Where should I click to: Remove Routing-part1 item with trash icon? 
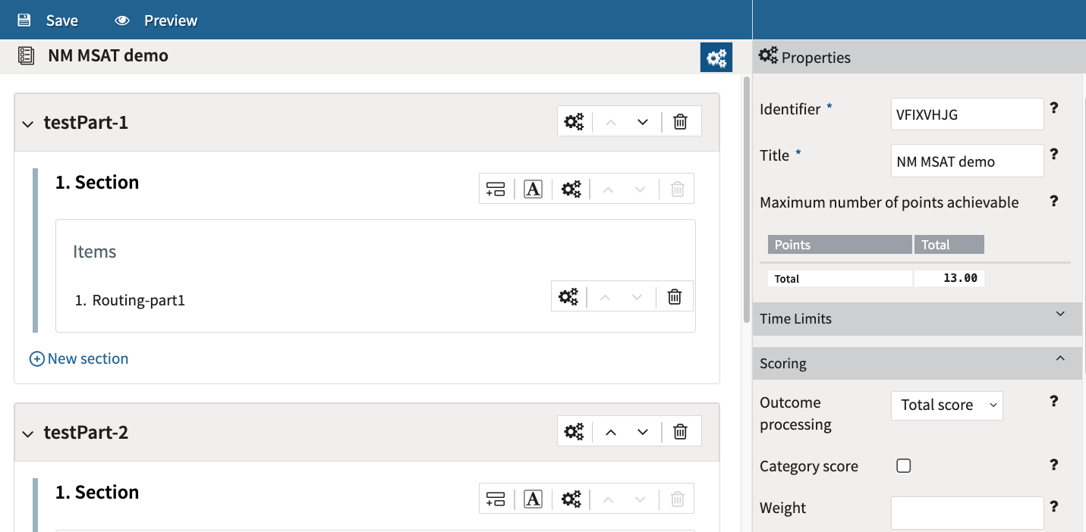[x=675, y=297]
